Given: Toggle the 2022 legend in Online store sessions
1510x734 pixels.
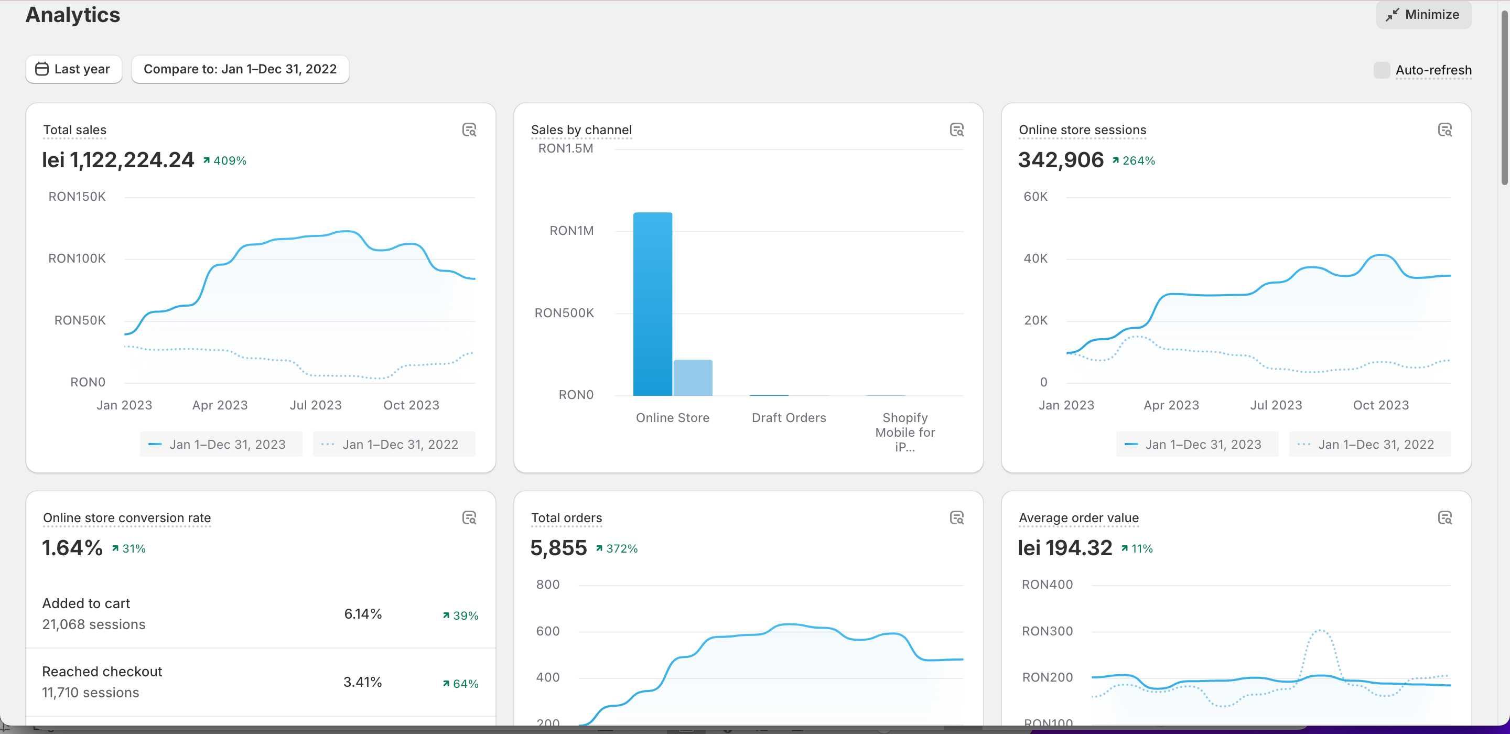Looking at the screenshot, I should (x=1370, y=445).
